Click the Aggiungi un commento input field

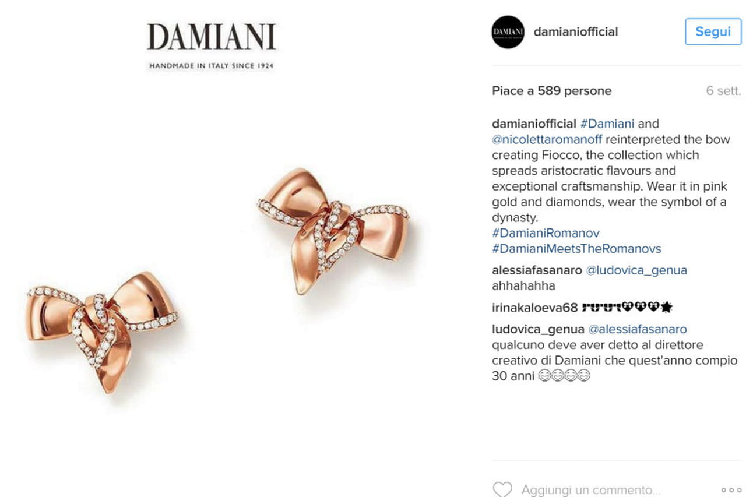[x=591, y=490]
